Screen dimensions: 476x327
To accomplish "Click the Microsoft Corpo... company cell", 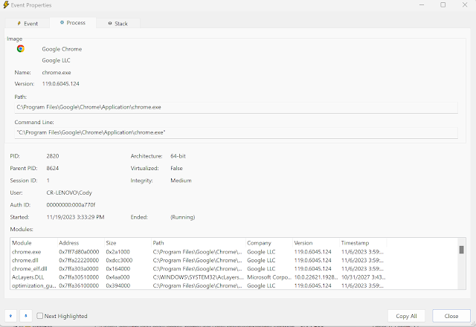I will click(x=269, y=277).
